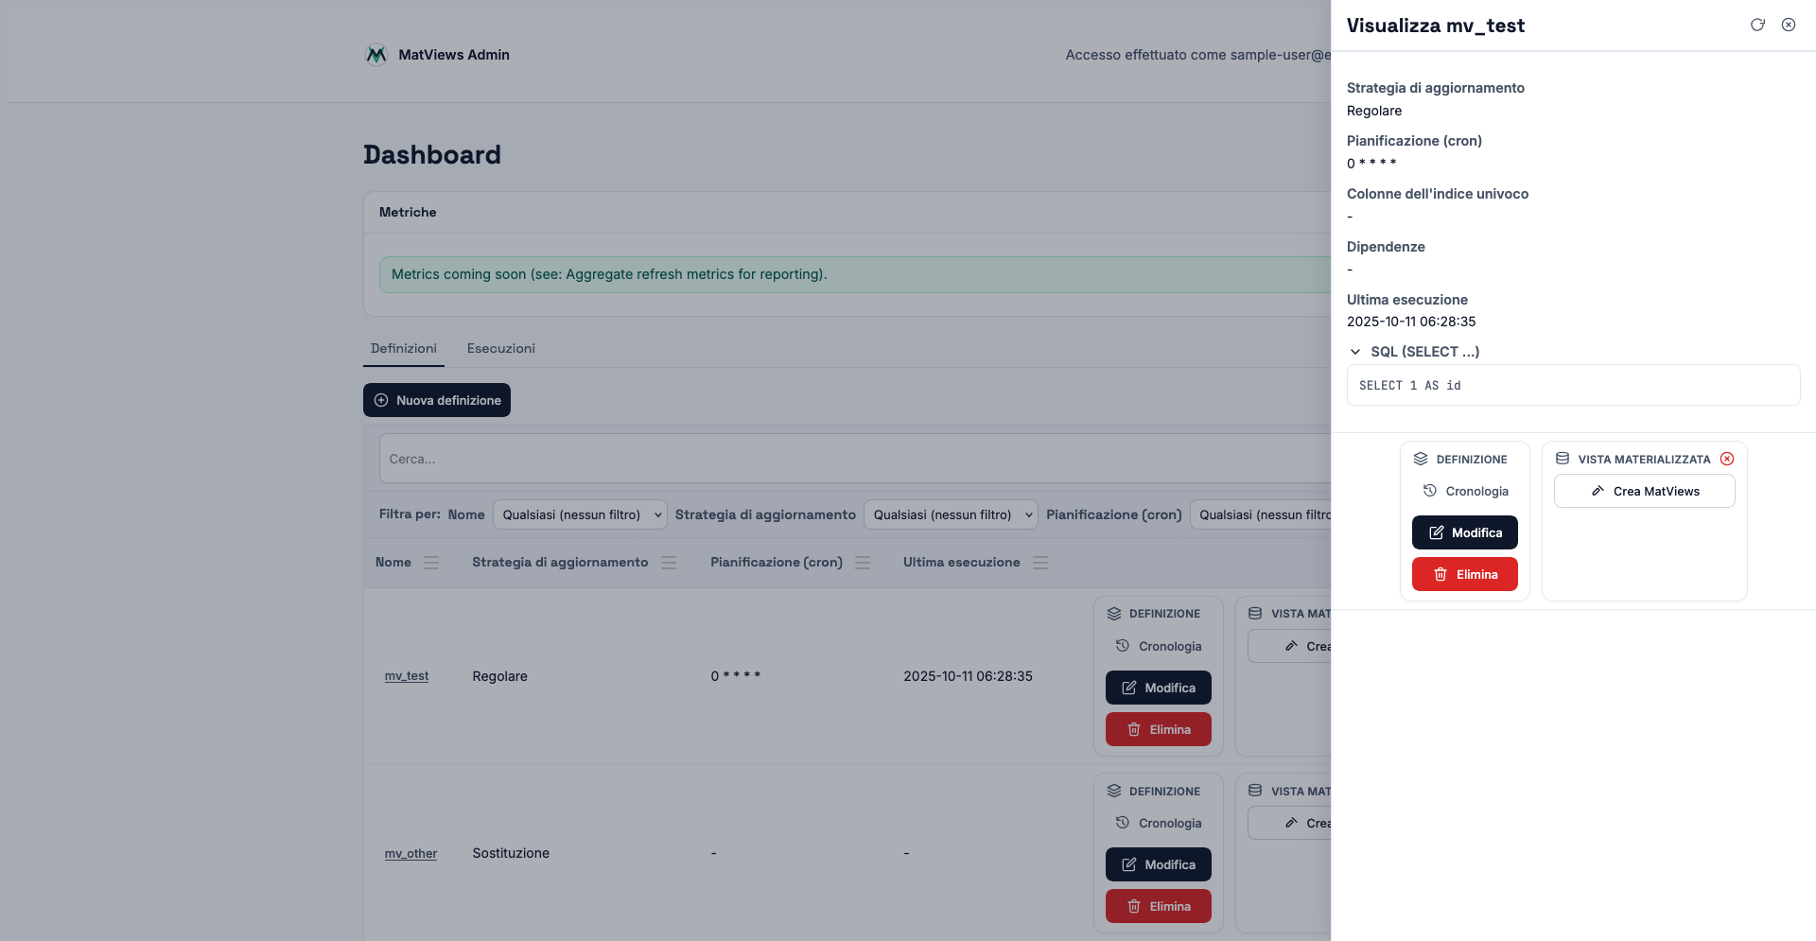Switch to the Esecuzioni tab
Screen dimensions: 1816x941
tap(500, 349)
